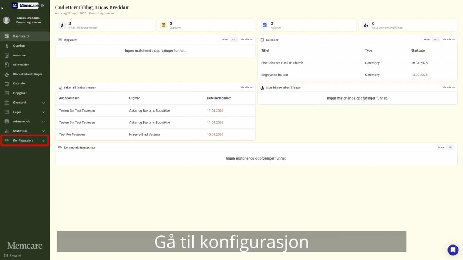Viewport: 463px width, 260px height.
Task: Click the Dashboard grid icon in sidebar
Action: click(7, 36)
